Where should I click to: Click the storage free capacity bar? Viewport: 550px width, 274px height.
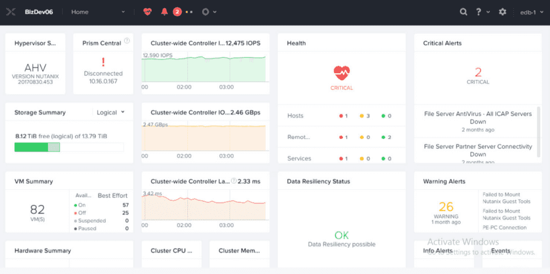coord(69,147)
